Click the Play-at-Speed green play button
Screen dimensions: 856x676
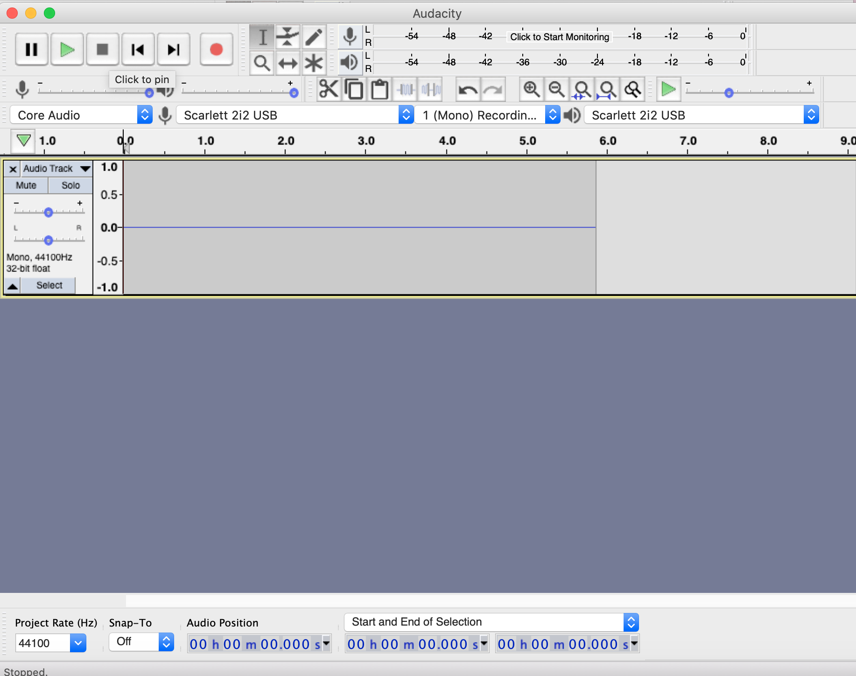(x=669, y=89)
